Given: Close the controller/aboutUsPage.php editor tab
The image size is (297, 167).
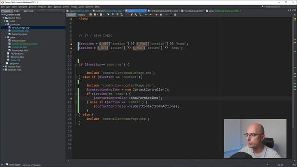Looking at the screenshot, I should (180, 11).
